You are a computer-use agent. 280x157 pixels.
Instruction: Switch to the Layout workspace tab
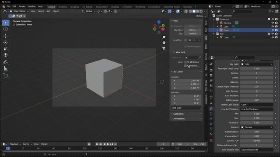click(x=52, y=7)
